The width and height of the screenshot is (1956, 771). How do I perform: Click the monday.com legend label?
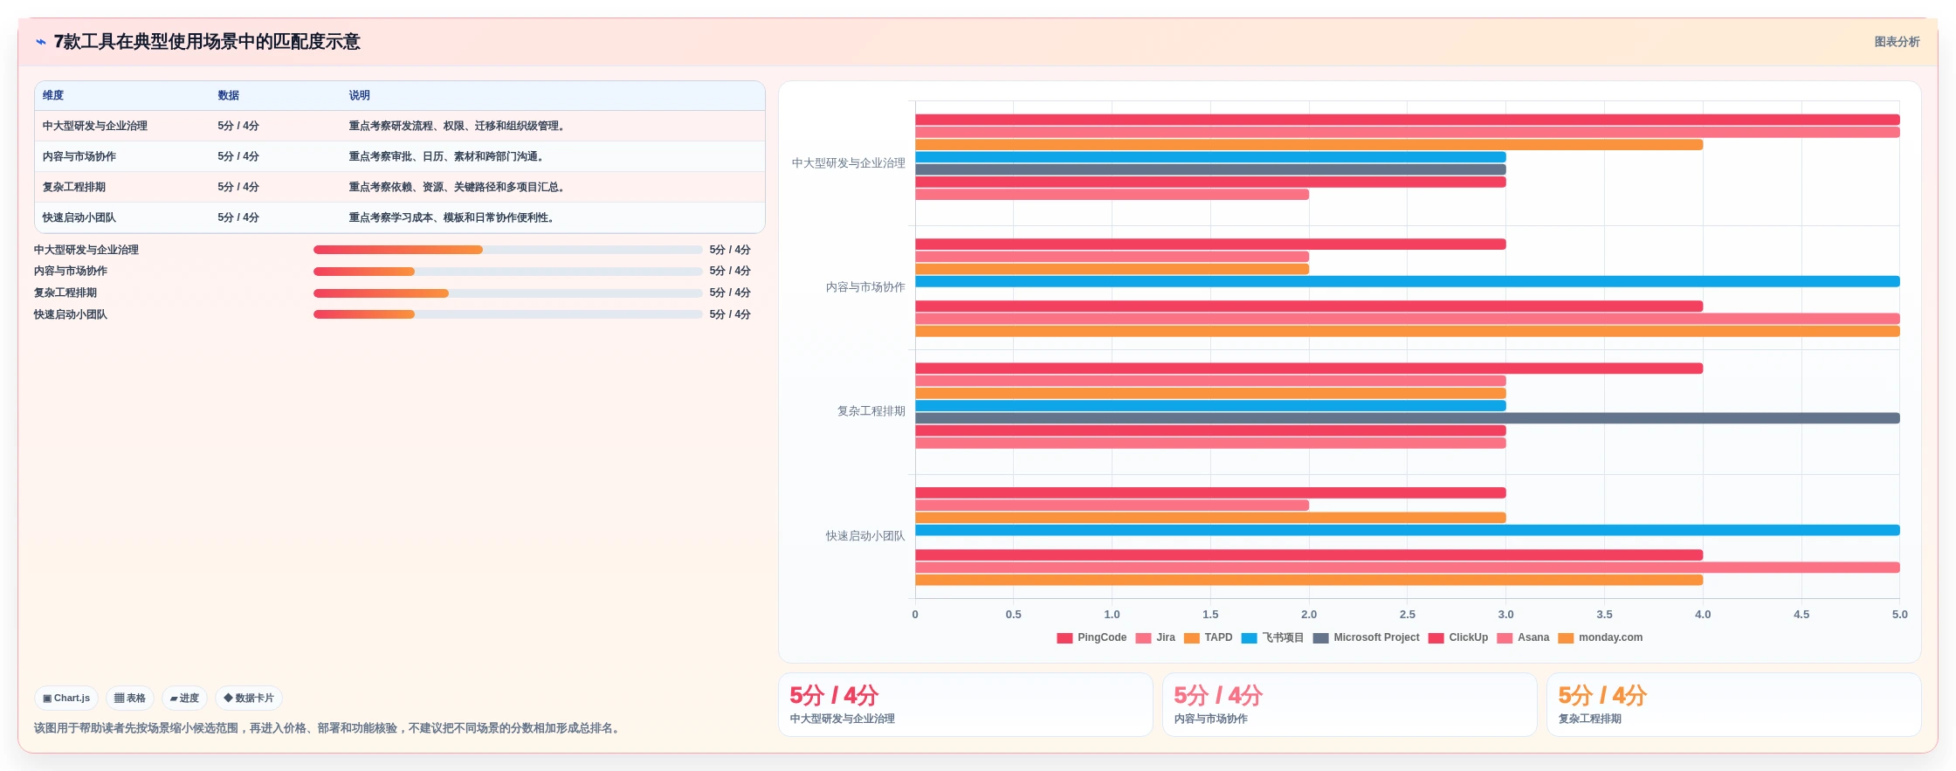tap(1610, 637)
